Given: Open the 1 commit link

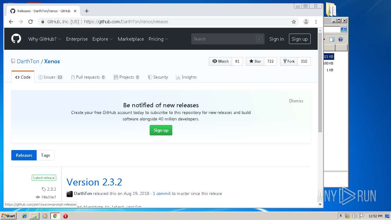Looking at the screenshot, I should click(162, 193).
